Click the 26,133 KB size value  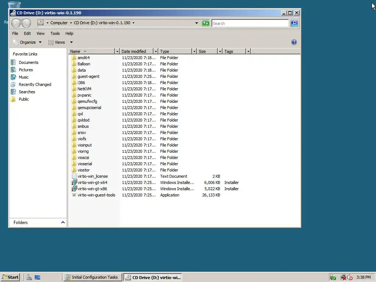[x=211, y=195]
